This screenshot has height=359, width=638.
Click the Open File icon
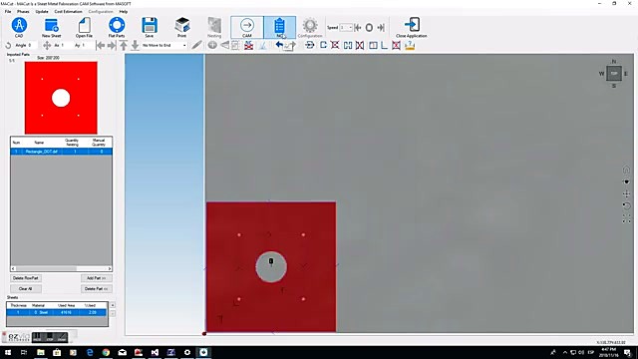(x=84, y=27)
